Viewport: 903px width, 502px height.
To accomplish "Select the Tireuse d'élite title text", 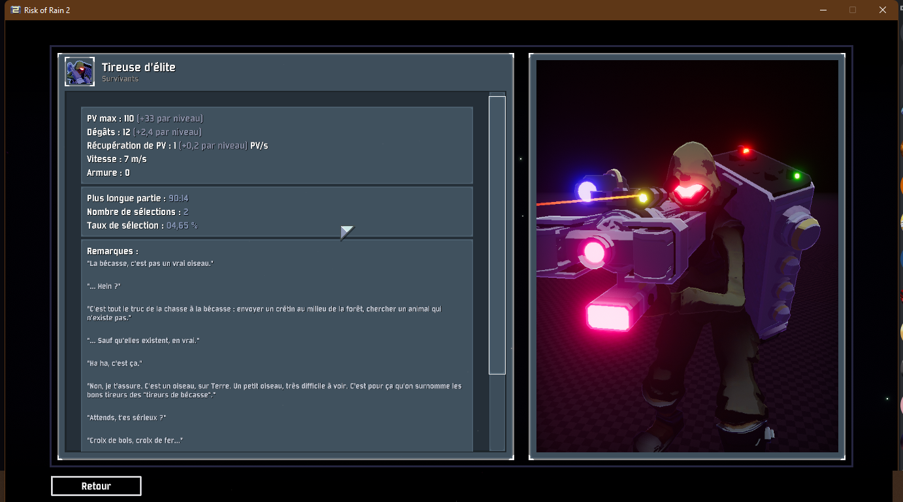I will 139,67.
